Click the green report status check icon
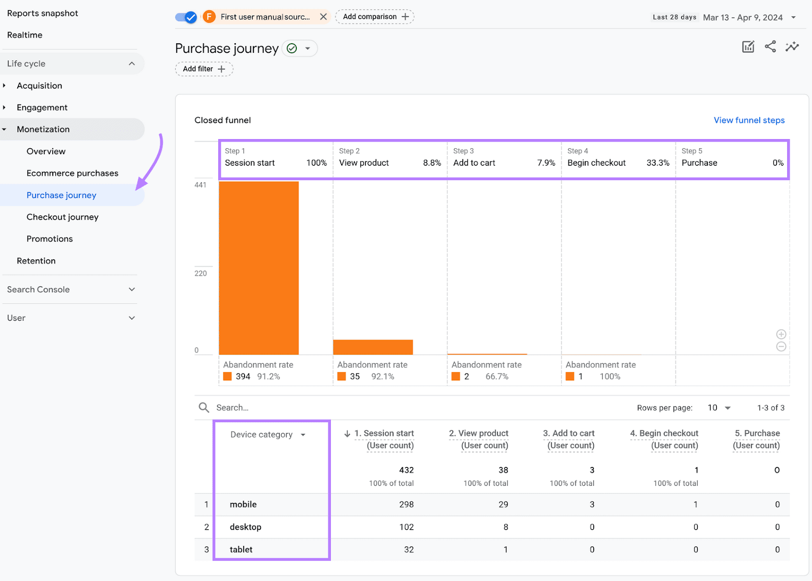 pos(292,48)
